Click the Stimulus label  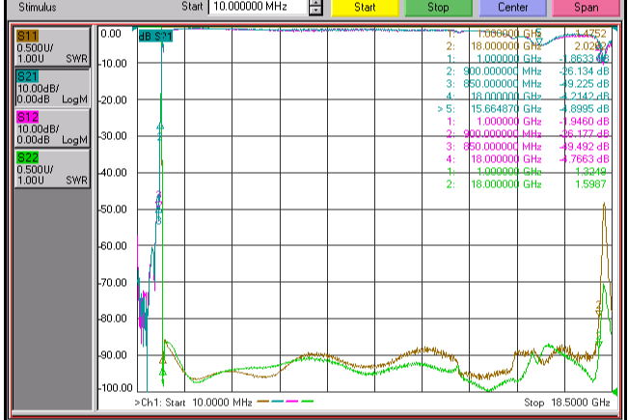(38, 7)
